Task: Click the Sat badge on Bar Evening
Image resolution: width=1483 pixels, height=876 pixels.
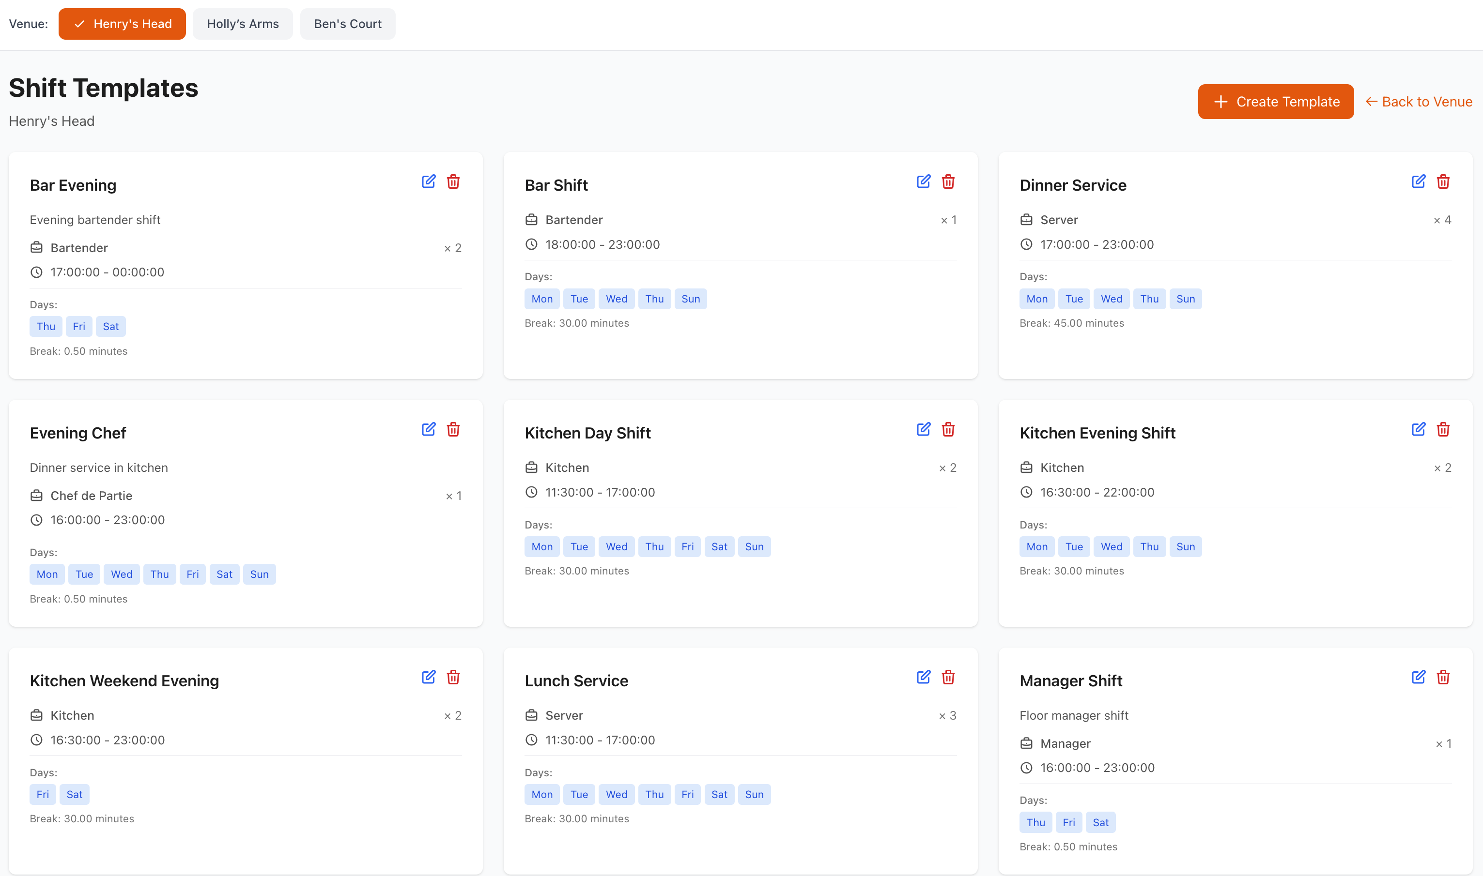Action: click(110, 326)
